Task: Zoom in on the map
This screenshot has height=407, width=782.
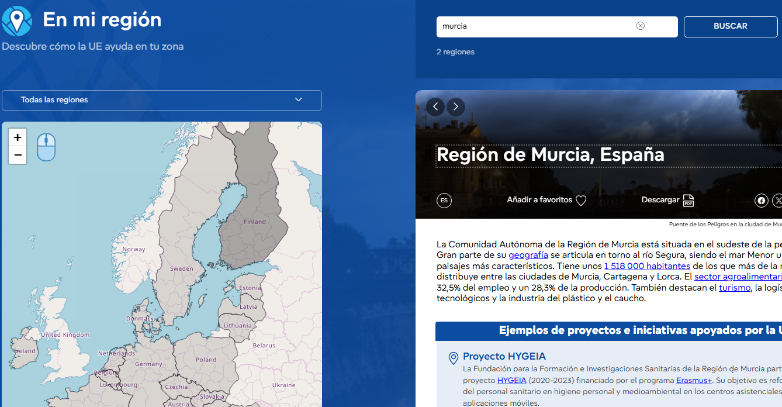Action: coord(18,137)
